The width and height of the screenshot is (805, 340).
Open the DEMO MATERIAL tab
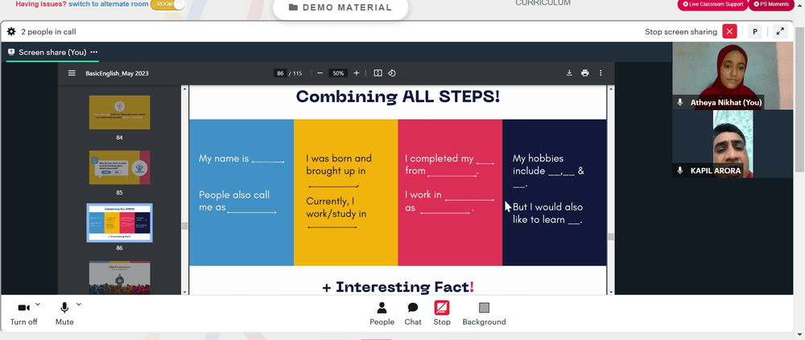point(341,8)
